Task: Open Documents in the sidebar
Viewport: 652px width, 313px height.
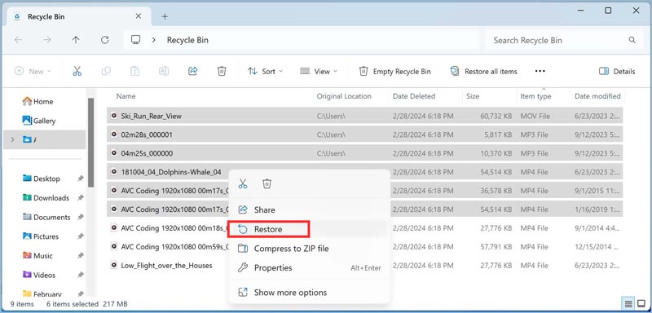Action: coord(46,217)
